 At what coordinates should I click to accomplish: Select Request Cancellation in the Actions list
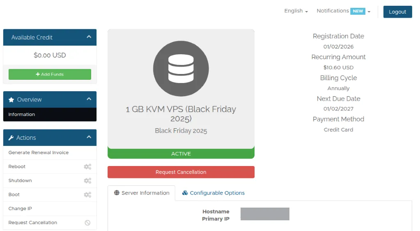point(50,223)
